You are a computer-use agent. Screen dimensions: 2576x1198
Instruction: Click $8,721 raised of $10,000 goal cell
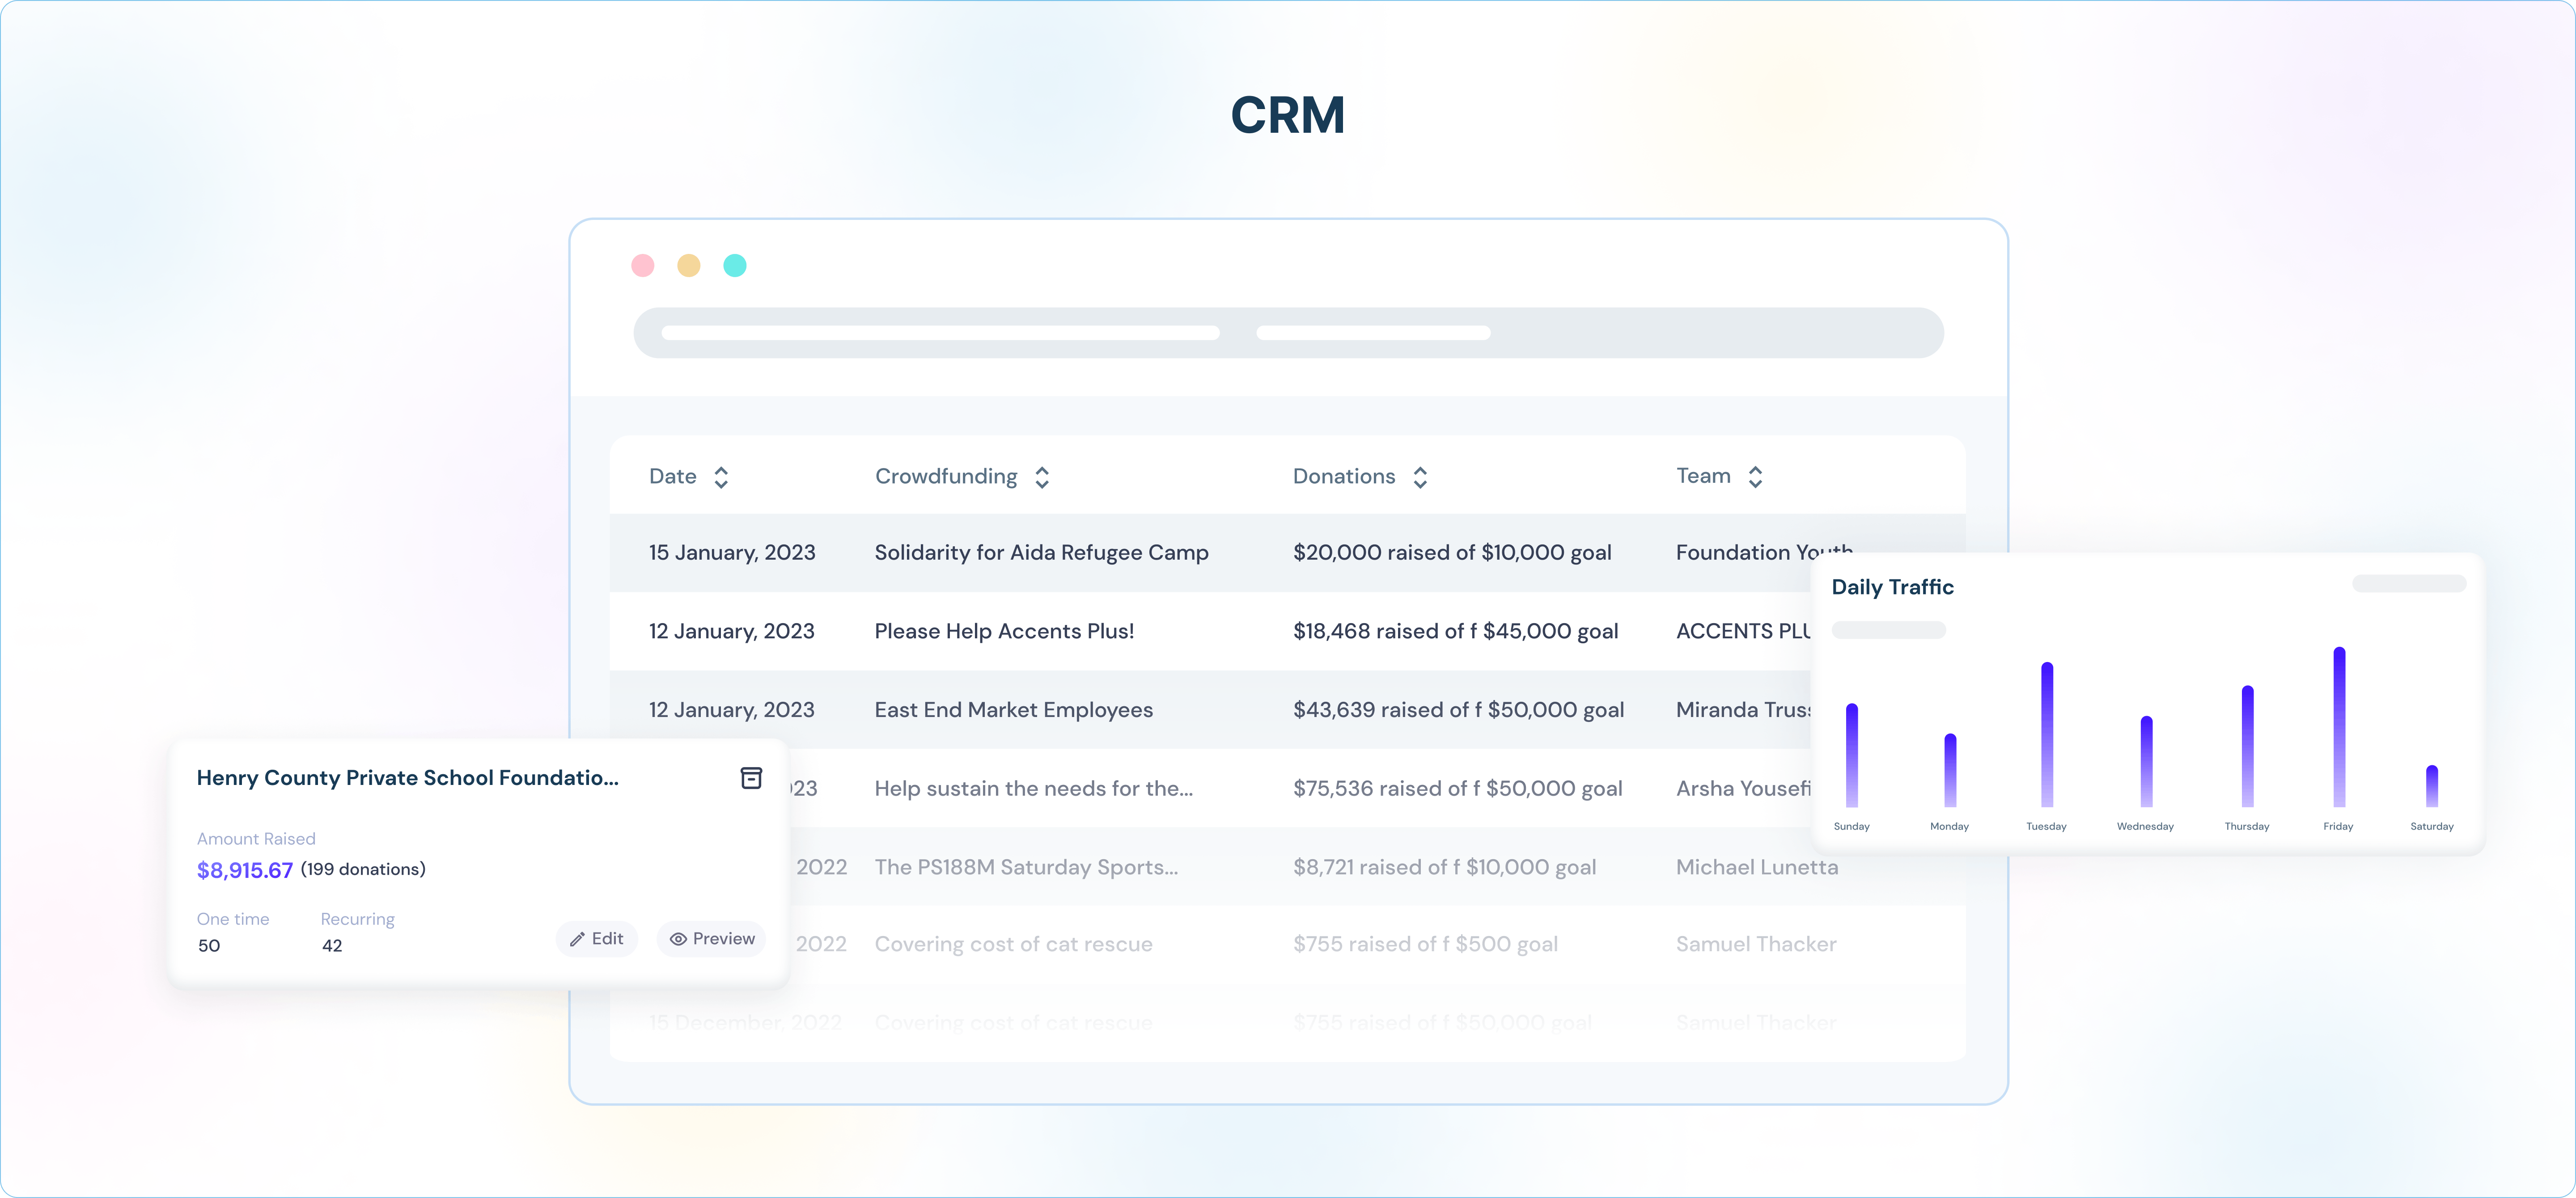[x=1444, y=867]
